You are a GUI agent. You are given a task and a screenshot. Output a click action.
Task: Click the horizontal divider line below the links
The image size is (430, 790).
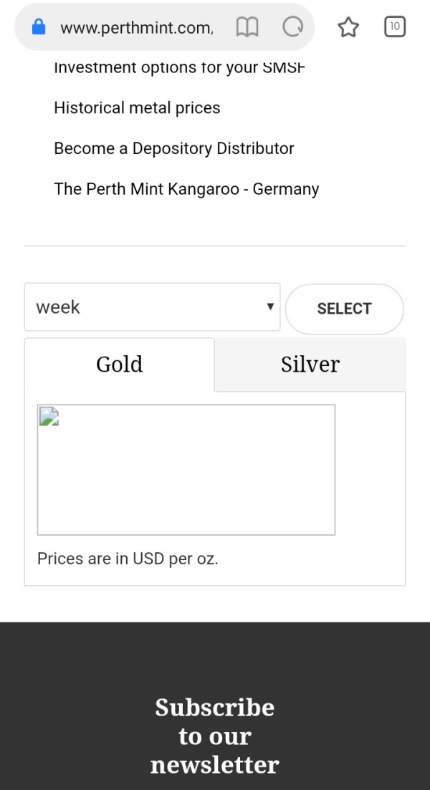pyautogui.click(x=215, y=246)
